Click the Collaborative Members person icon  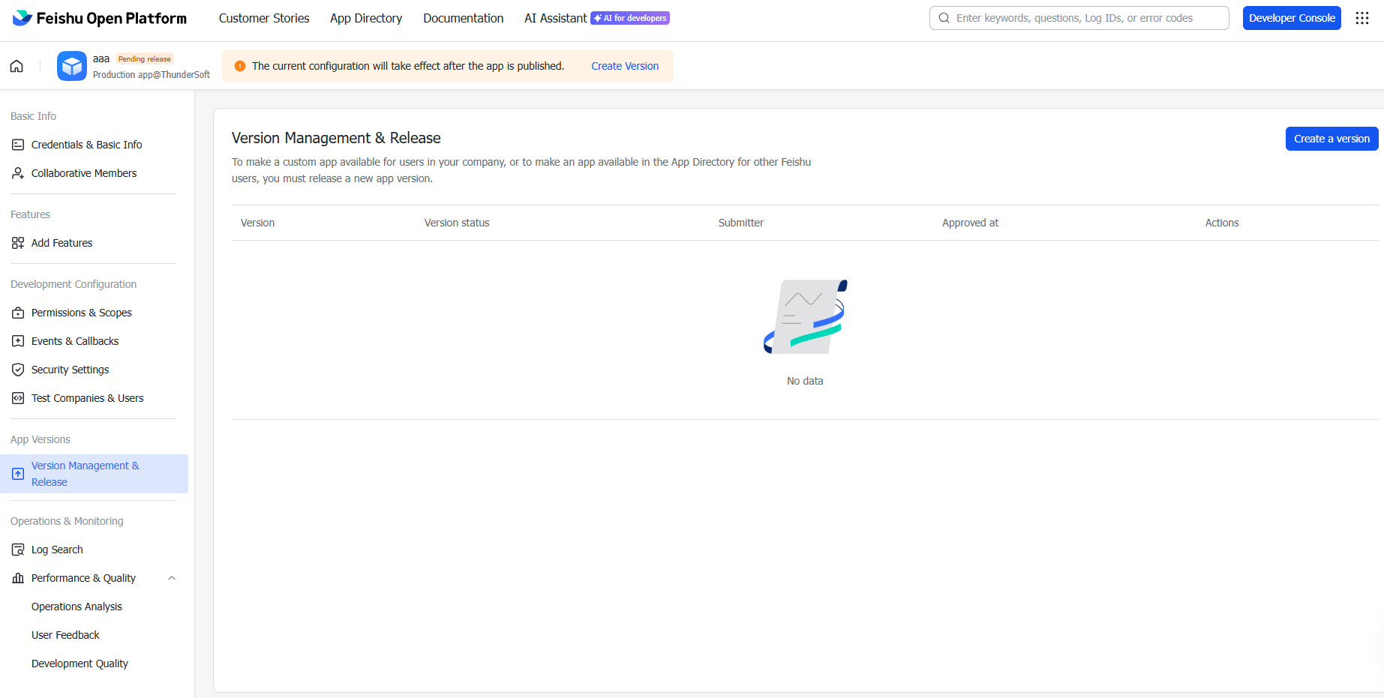(x=18, y=173)
